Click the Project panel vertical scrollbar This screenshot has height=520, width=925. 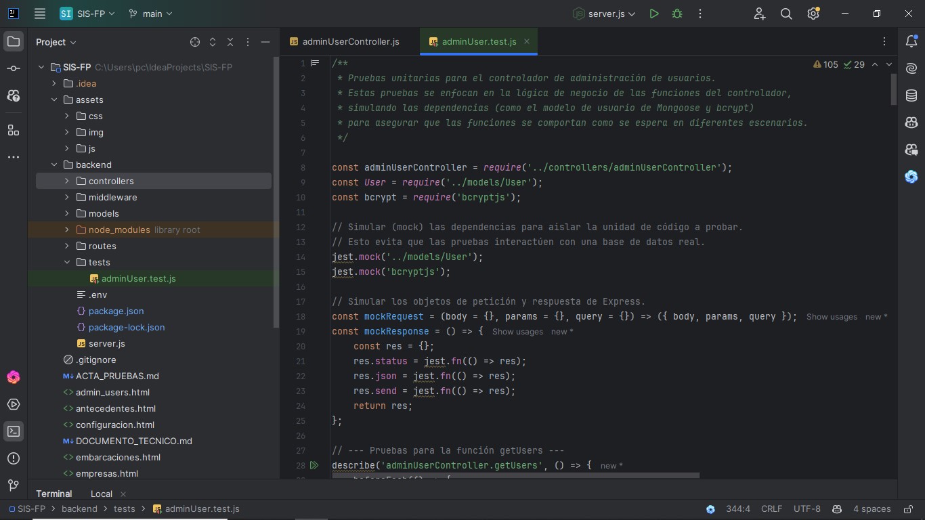(276, 193)
